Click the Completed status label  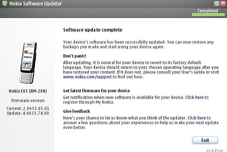[207, 11]
